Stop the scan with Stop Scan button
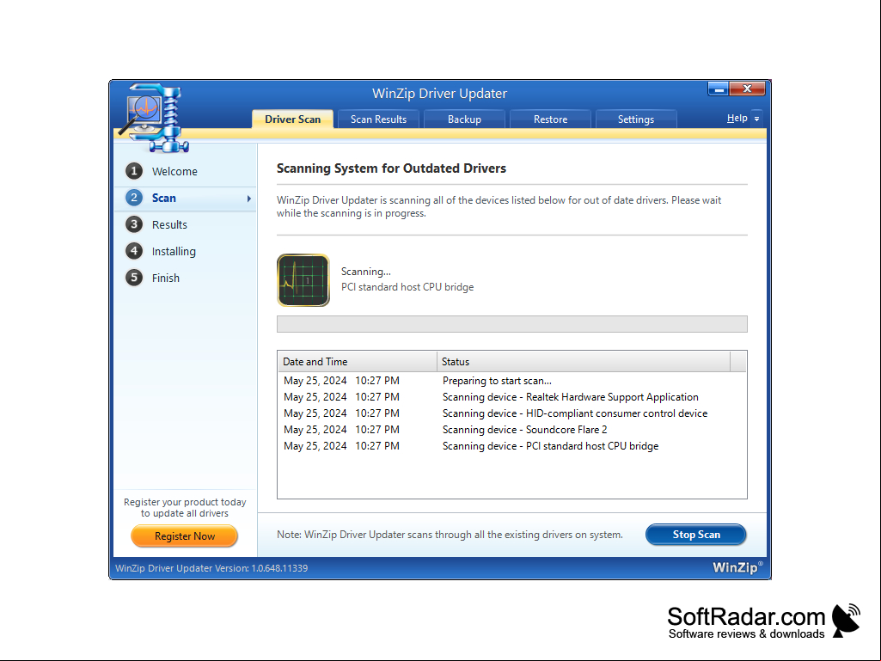This screenshot has width=881, height=661. coord(696,535)
